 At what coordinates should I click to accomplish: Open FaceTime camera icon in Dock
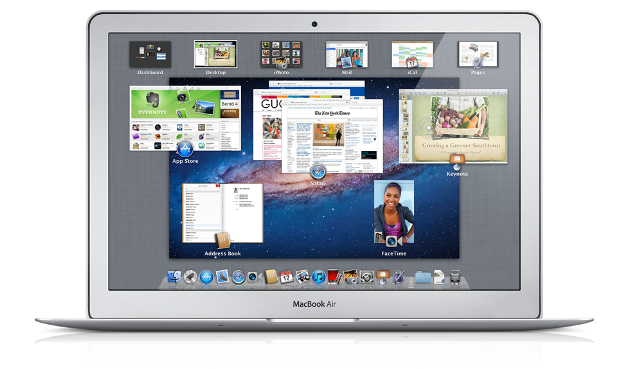[x=255, y=277]
